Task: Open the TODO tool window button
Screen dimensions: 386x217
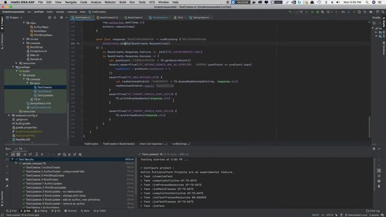Action: pyautogui.click(x=100, y=211)
